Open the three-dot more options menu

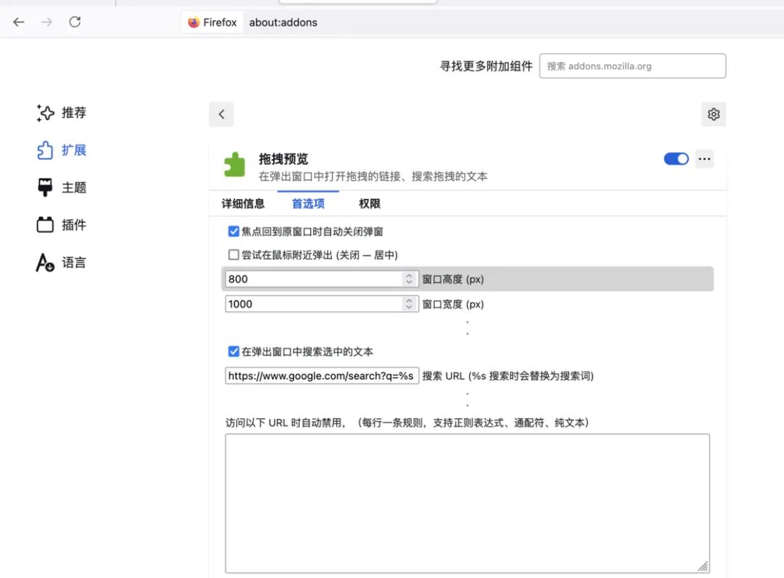click(x=704, y=159)
